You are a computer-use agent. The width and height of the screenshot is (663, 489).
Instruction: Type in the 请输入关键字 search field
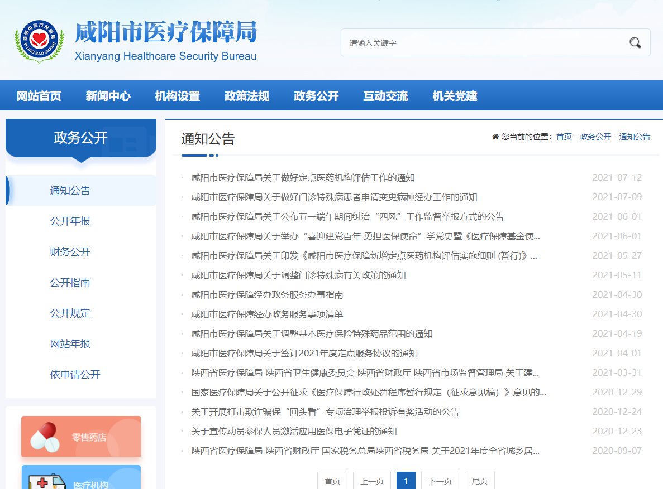(480, 43)
